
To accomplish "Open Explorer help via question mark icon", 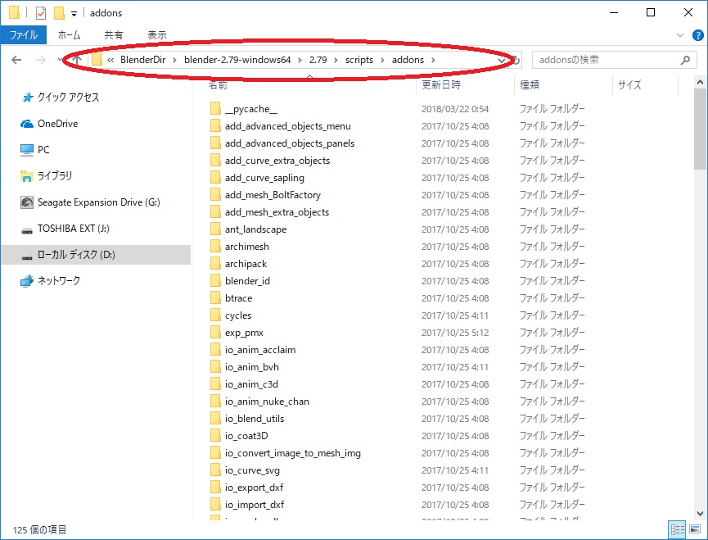I will click(697, 35).
